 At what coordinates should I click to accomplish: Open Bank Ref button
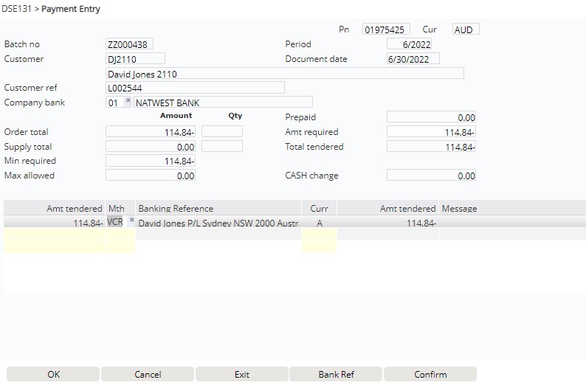[336, 374]
